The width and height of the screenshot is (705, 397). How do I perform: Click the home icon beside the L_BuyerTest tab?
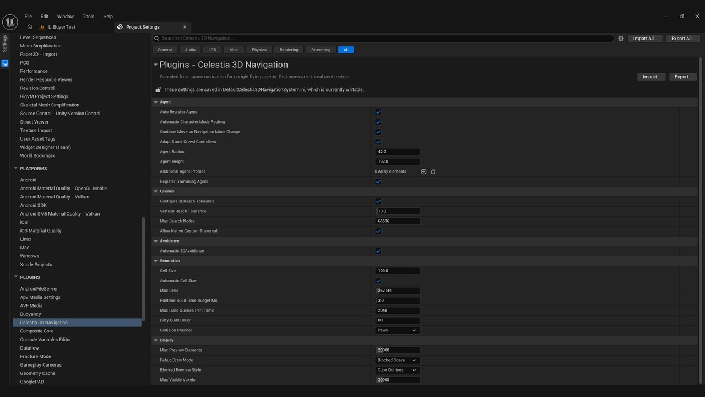pyautogui.click(x=29, y=27)
